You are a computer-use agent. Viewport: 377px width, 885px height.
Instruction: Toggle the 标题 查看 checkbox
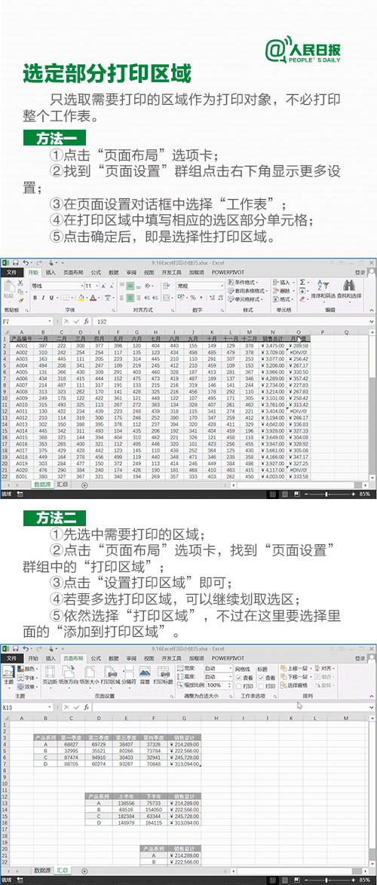pyautogui.click(x=261, y=678)
